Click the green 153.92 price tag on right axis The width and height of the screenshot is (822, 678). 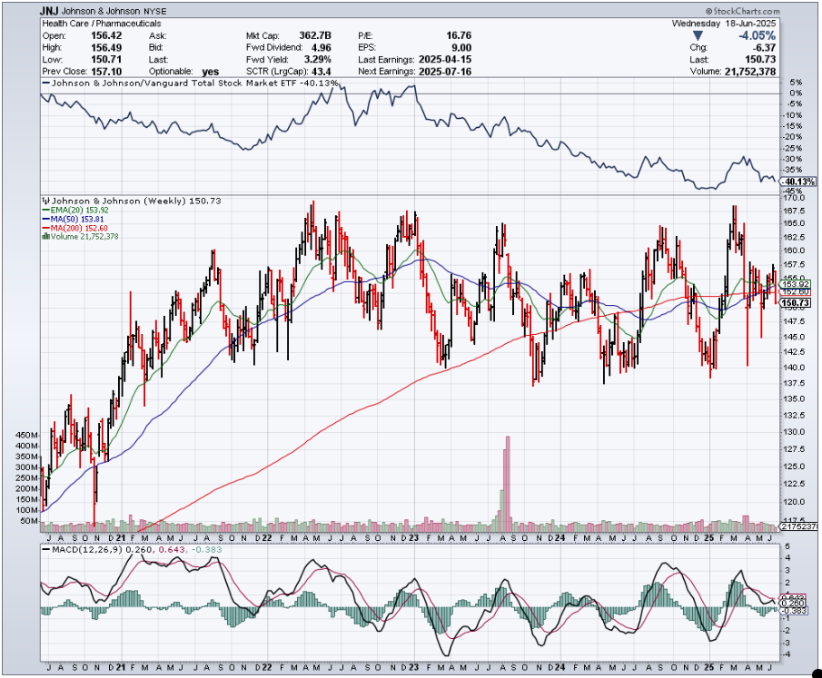point(796,284)
